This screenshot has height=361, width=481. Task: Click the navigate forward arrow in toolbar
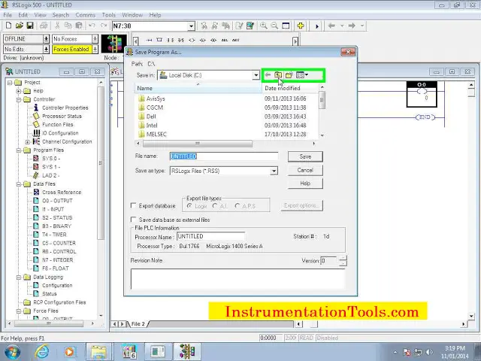(x=352, y=26)
